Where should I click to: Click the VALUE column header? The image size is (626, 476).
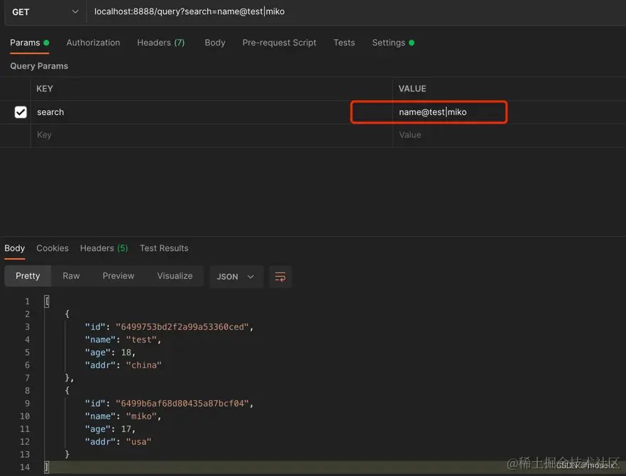click(x=412, y=89)
